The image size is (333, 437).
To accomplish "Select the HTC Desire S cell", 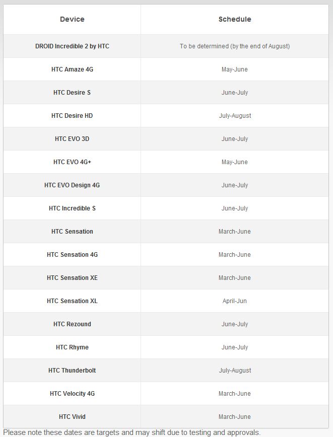I will tap(72, 93).
